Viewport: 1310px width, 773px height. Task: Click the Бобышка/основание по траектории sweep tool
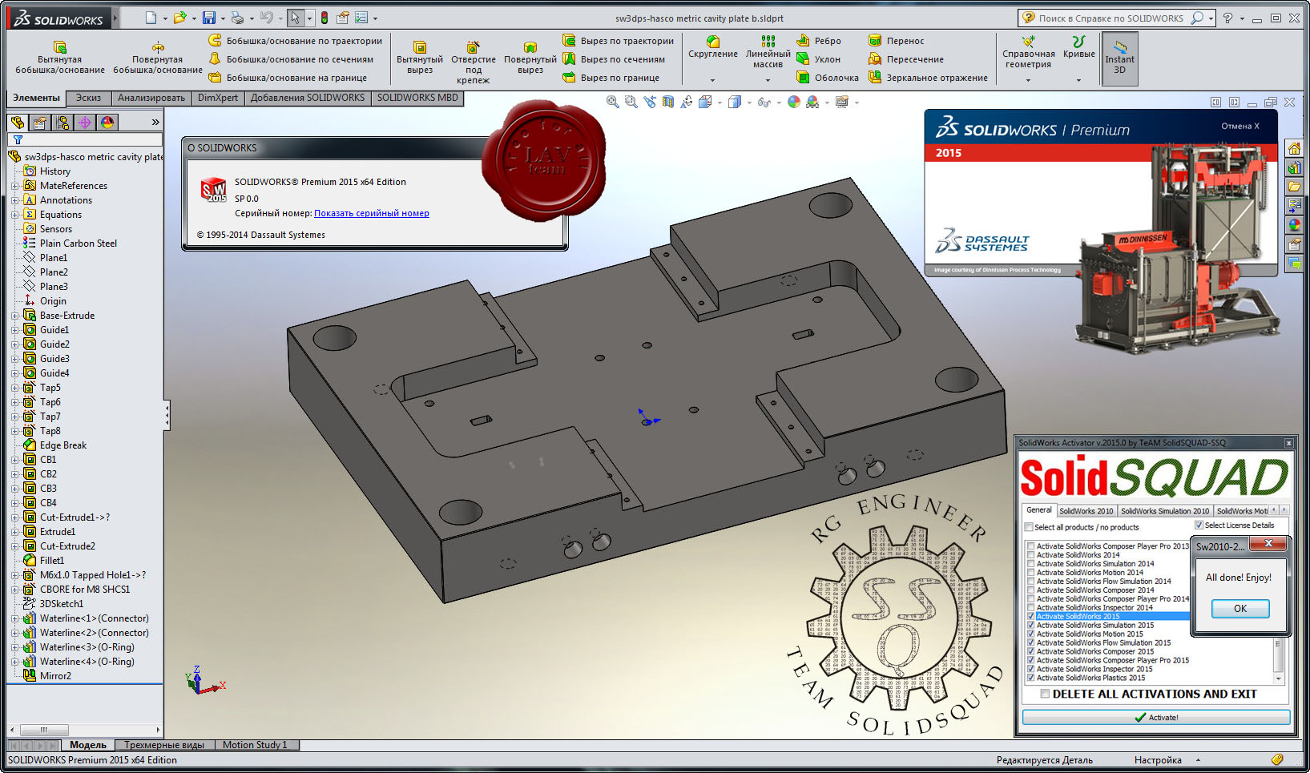[x=295, y=41]
